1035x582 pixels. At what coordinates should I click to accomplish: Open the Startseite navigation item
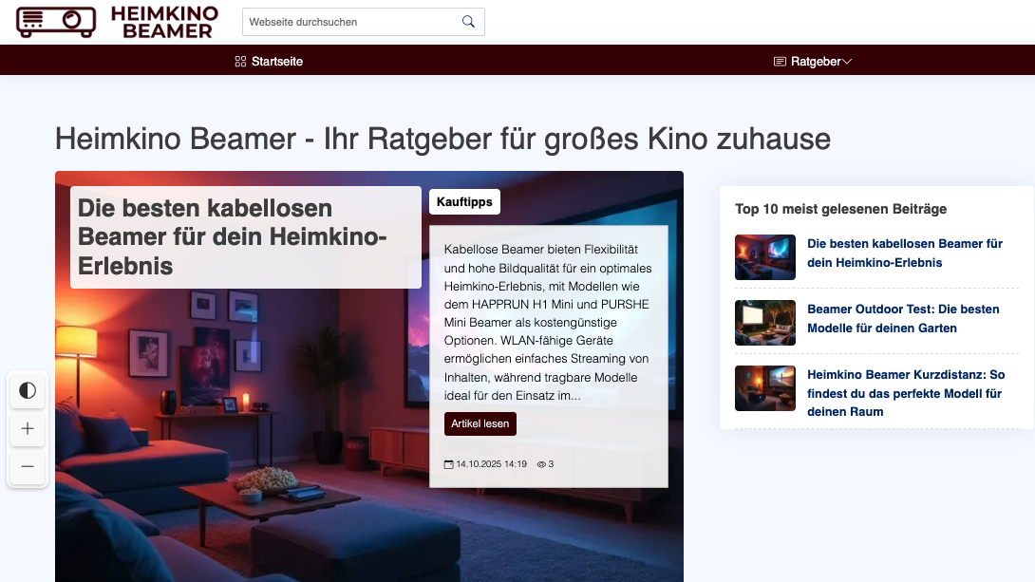276,61
